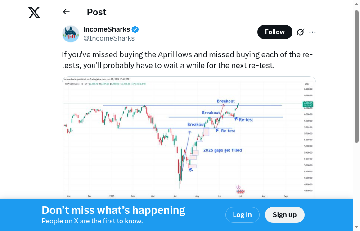This screenshot has width=360, height=231.
Task: Click the Post heading text
Action: [97, 12]
